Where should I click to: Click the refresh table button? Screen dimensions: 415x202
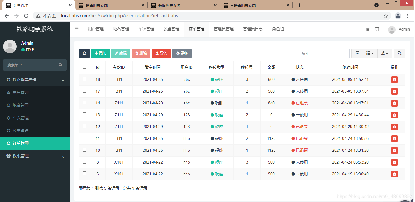(x=84, y=53)
